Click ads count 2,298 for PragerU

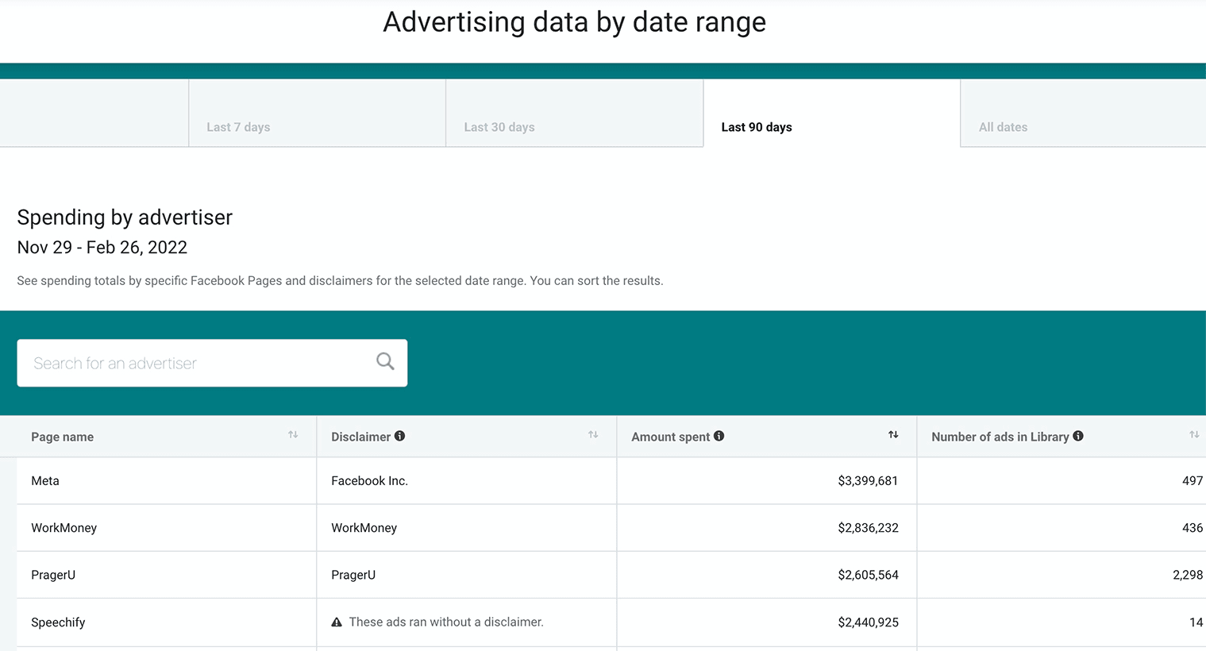click(x=1188, y=575)
